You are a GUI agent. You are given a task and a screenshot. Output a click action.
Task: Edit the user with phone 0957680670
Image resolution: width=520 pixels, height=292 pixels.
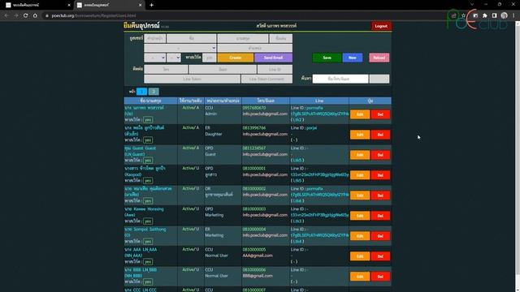tap(360, 114)
